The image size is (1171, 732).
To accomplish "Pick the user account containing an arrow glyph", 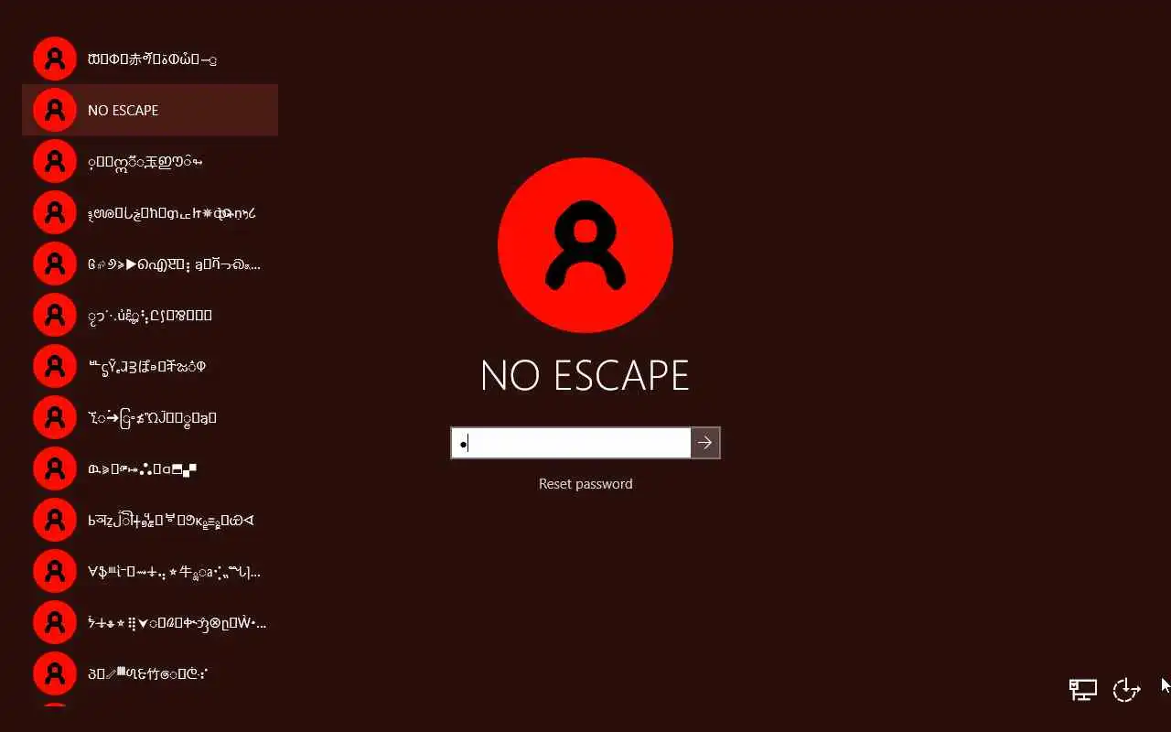I will coord(150,417).
